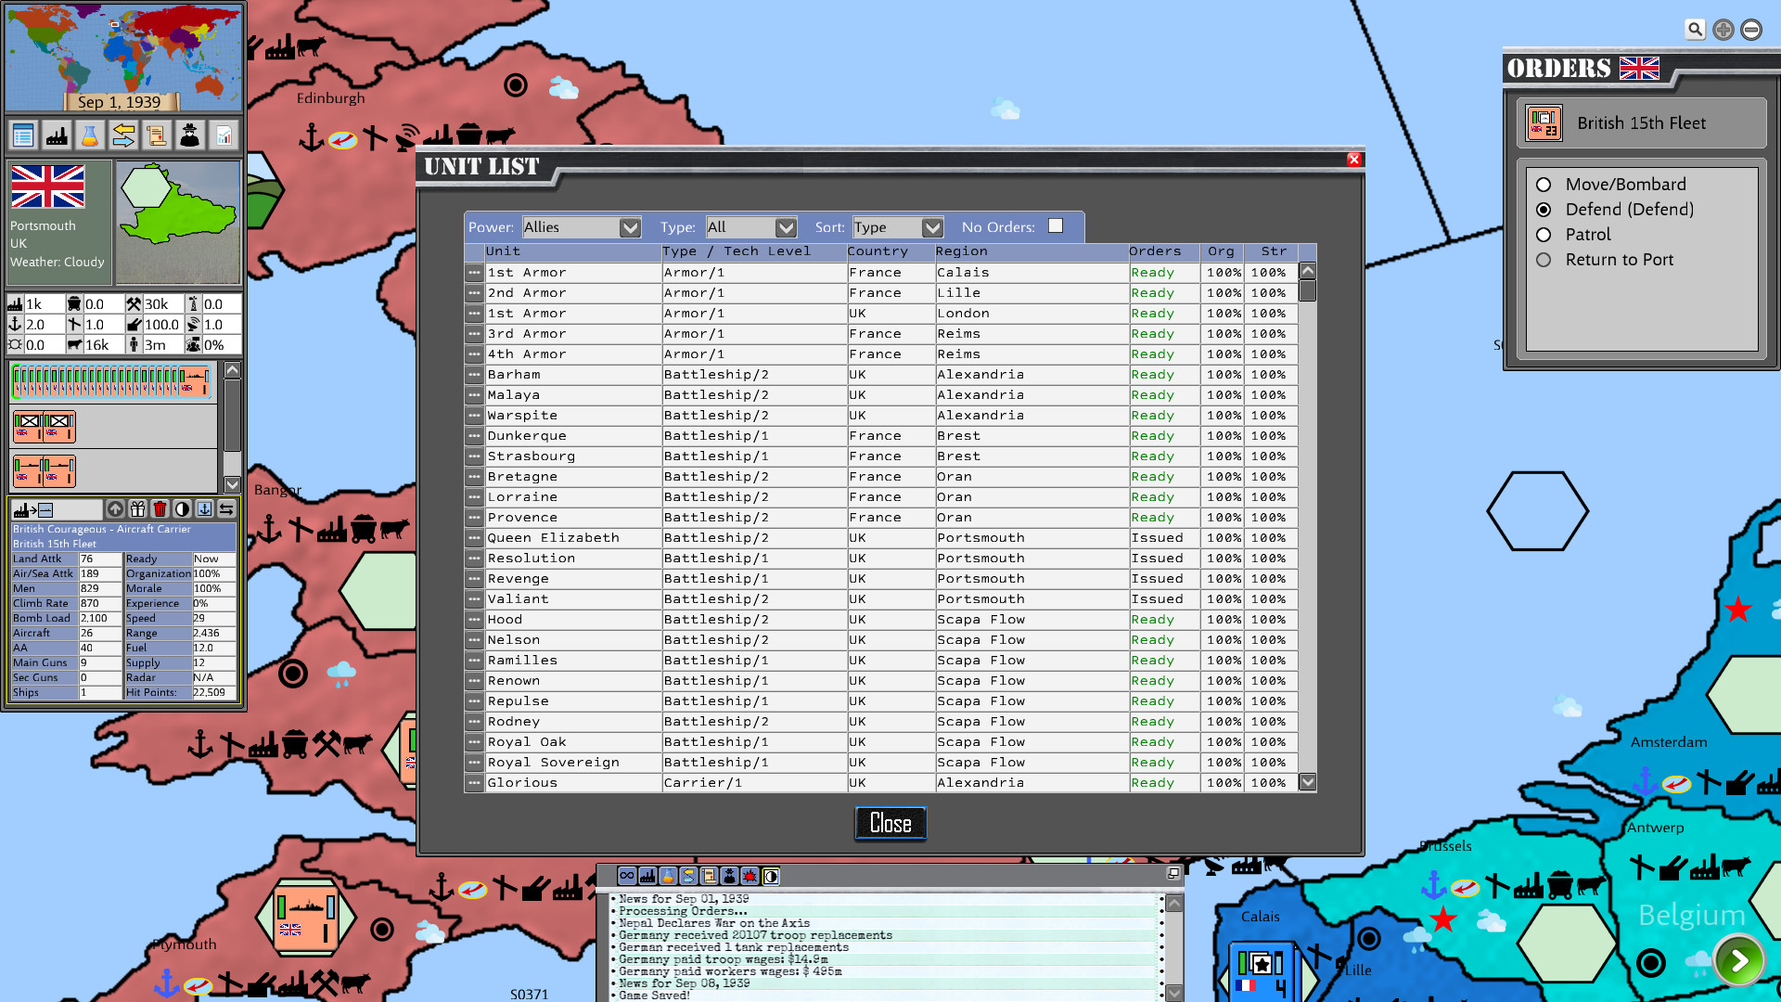Open the trade arrows screen
Screen dimensions: 1781x1002
pyautogui.click(x=123, y=135)
